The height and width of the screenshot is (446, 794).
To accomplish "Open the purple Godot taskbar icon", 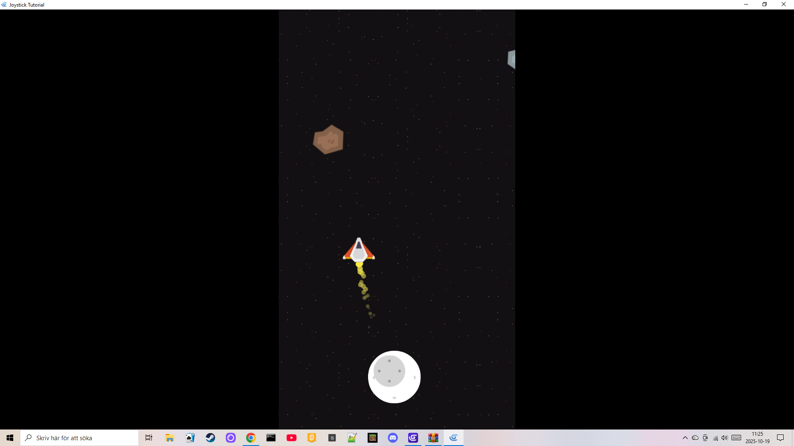I will (x=413, y=438).
